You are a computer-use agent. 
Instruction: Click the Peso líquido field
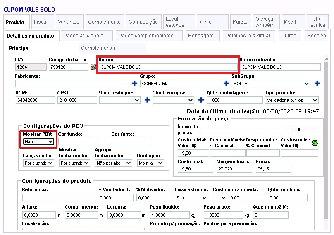tap(170, 215)
